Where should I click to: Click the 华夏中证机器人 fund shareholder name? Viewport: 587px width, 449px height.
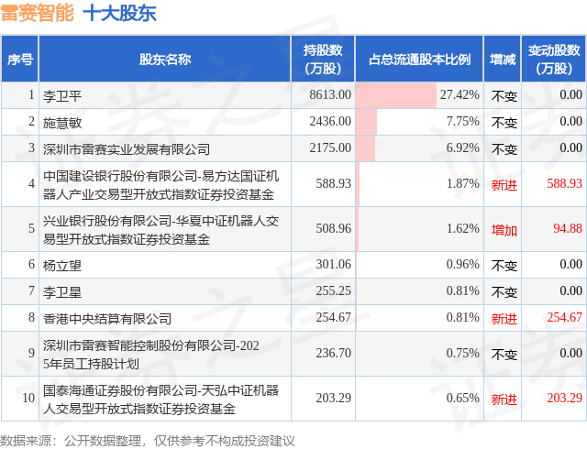point(161,230)
